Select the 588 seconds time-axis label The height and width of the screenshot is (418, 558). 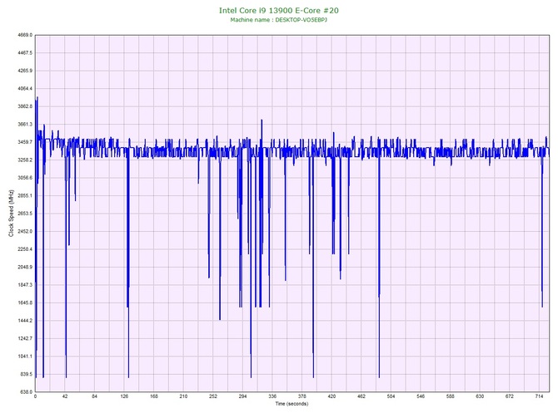[451, 396]
